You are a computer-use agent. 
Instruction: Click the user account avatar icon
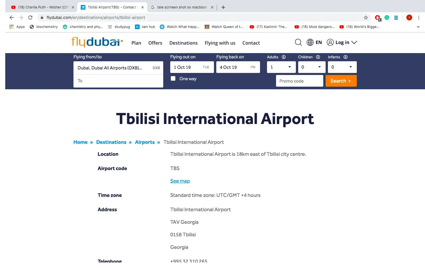pyautogui.click(x=330, y=43)
